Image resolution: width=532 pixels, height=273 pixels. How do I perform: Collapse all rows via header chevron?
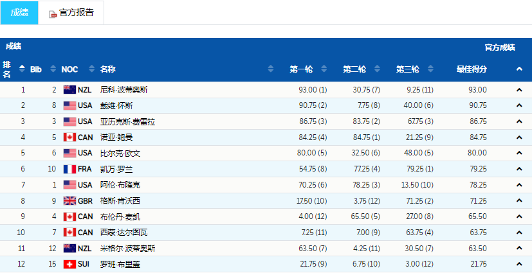pyautogui.click(x=519, y=69)
